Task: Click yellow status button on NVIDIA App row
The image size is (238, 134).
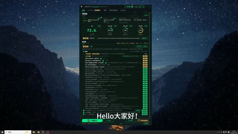Action: click(x=145, y=67)
